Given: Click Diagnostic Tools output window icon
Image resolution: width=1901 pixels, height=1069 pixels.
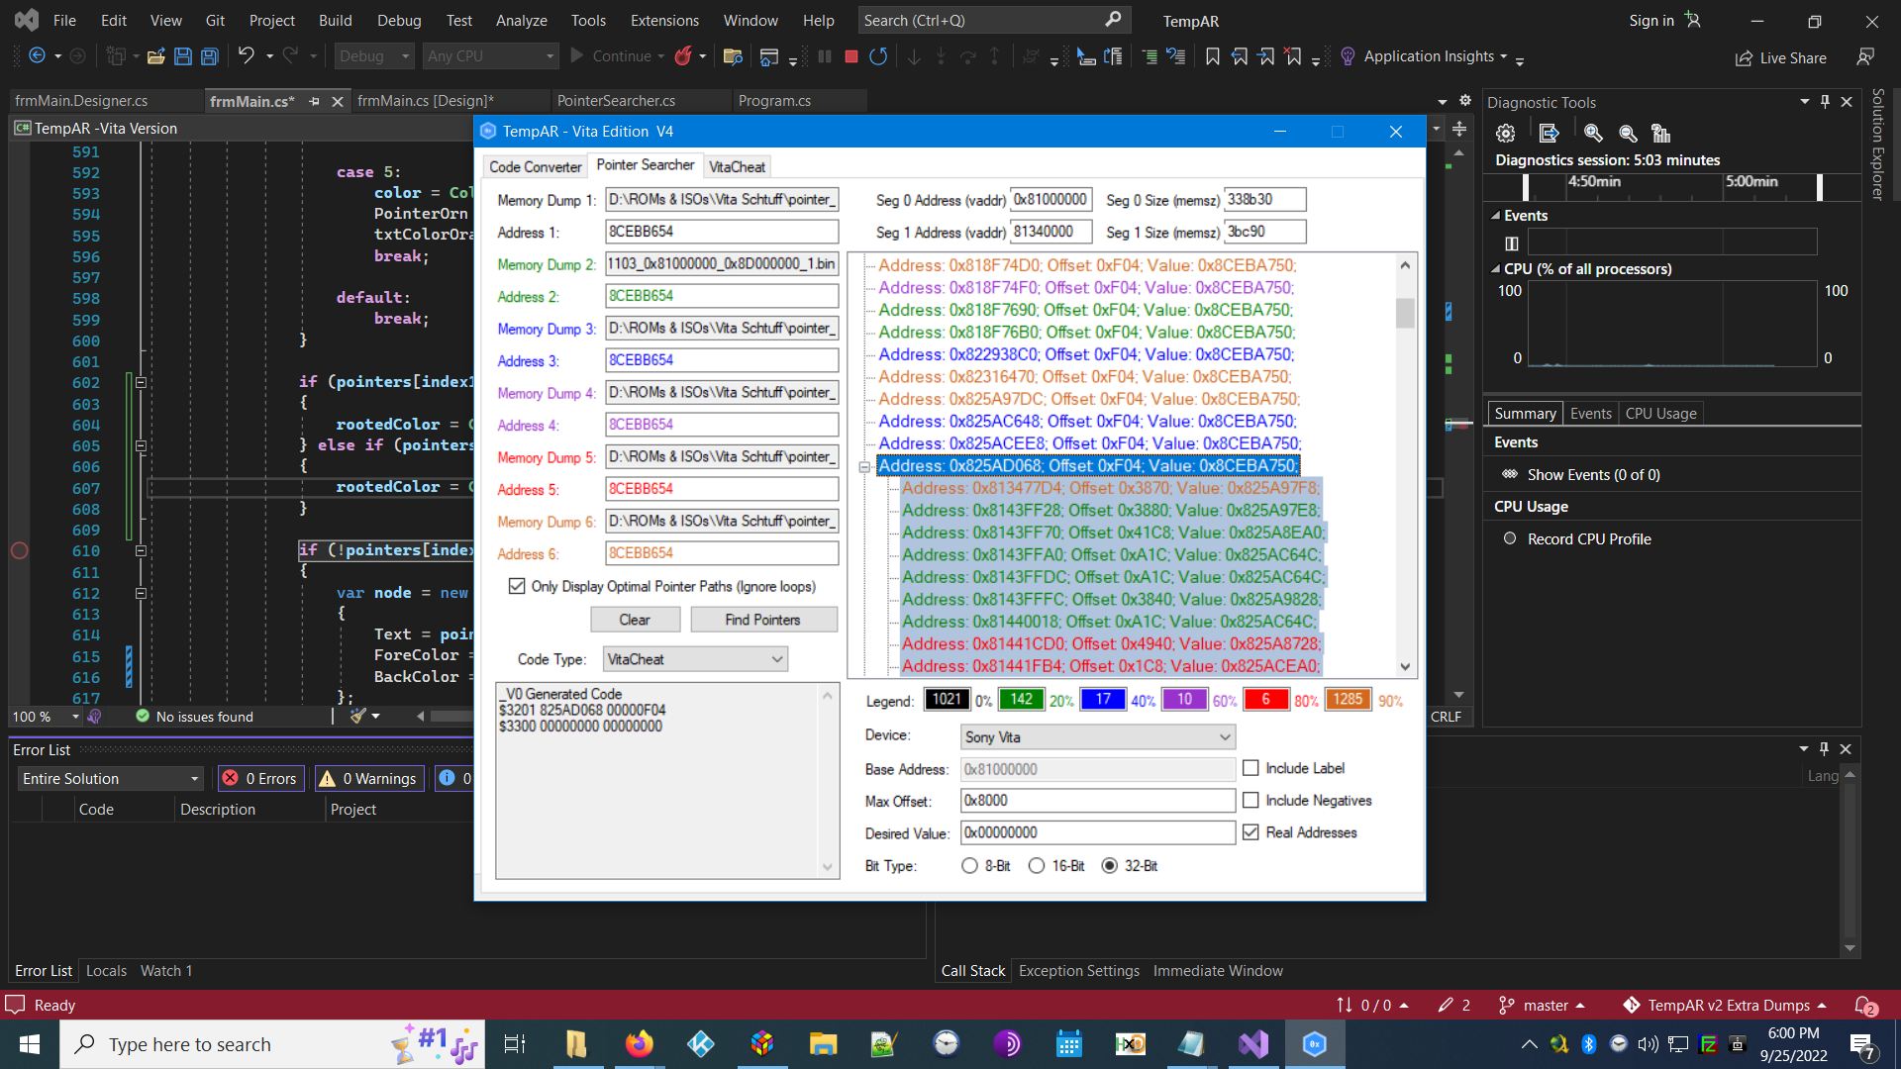Looking at the screenshot, I should click(1550, 133).
